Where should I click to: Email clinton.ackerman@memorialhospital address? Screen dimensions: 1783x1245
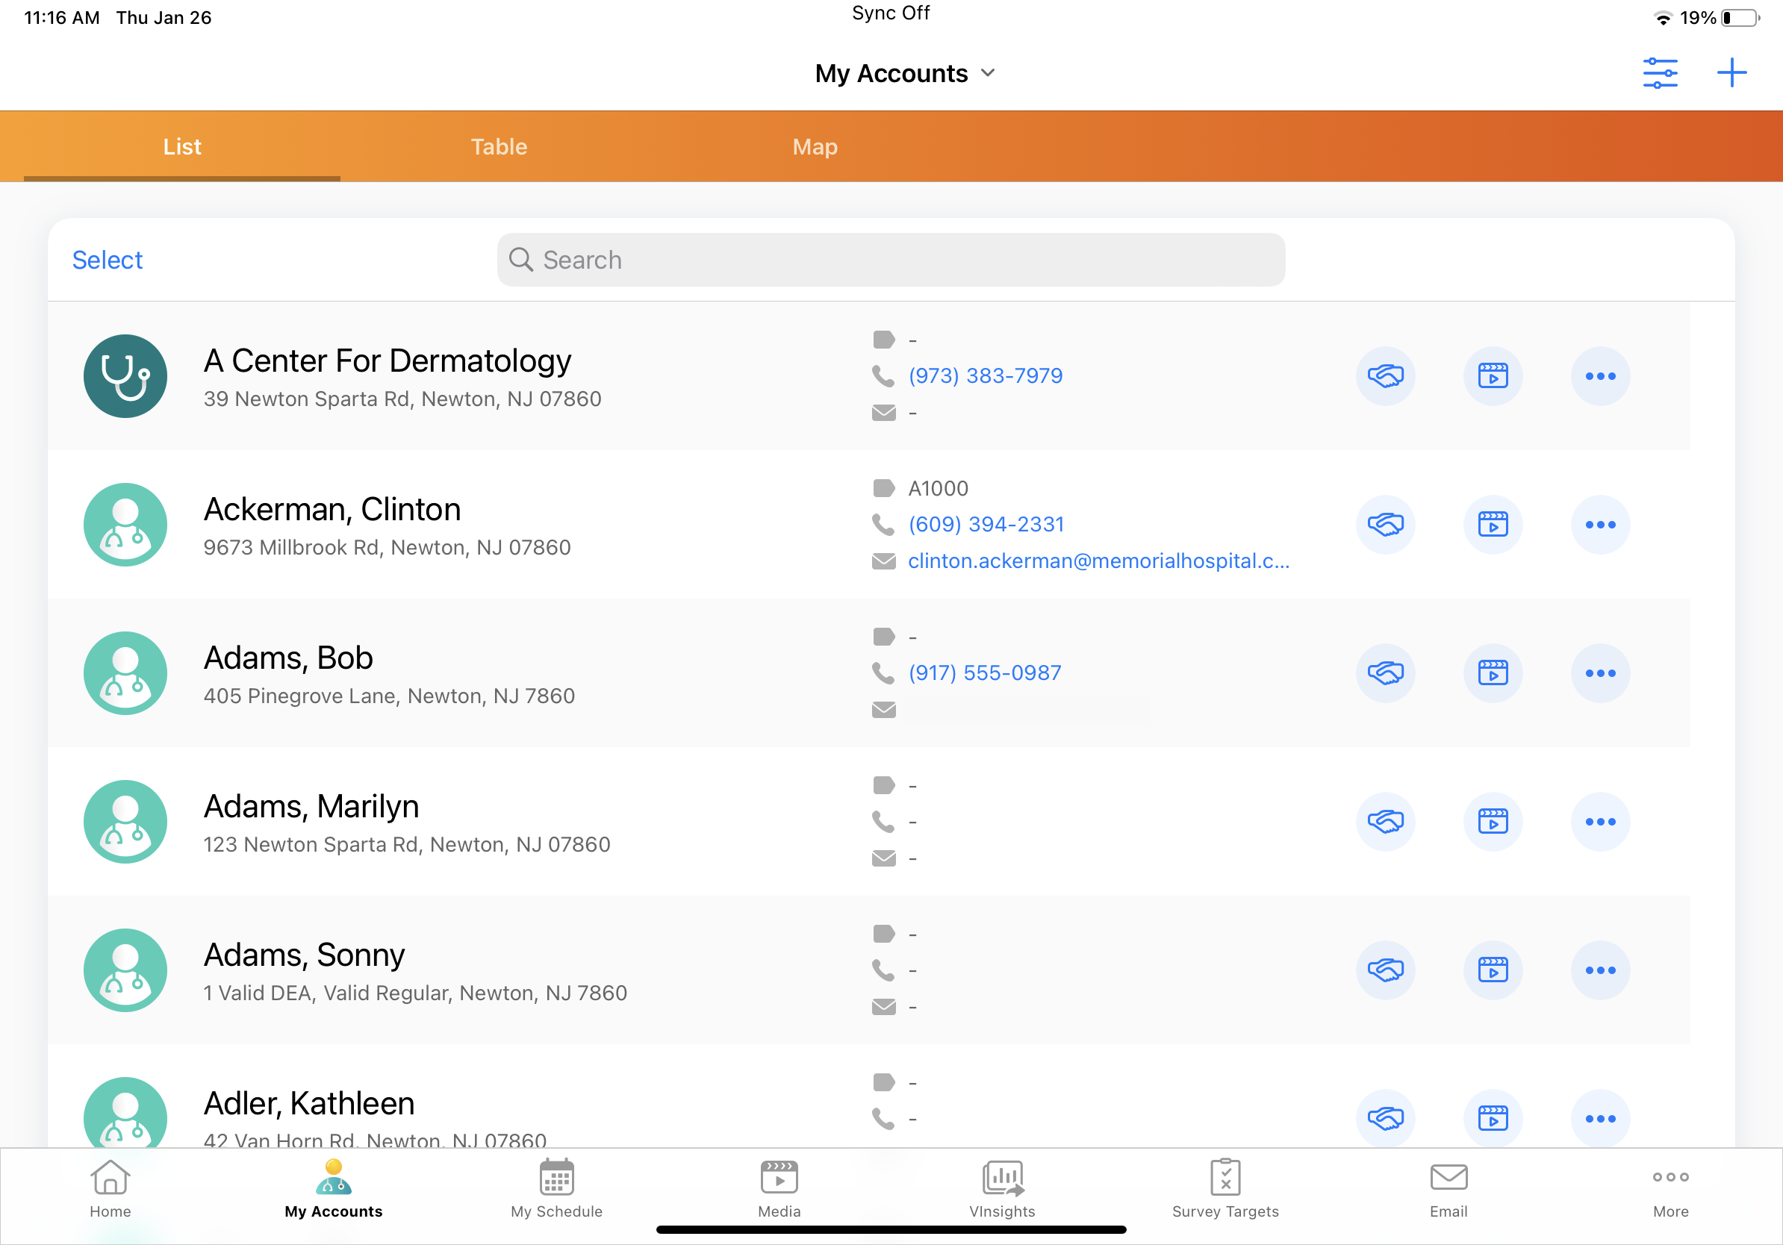(x=1098, y=561)
